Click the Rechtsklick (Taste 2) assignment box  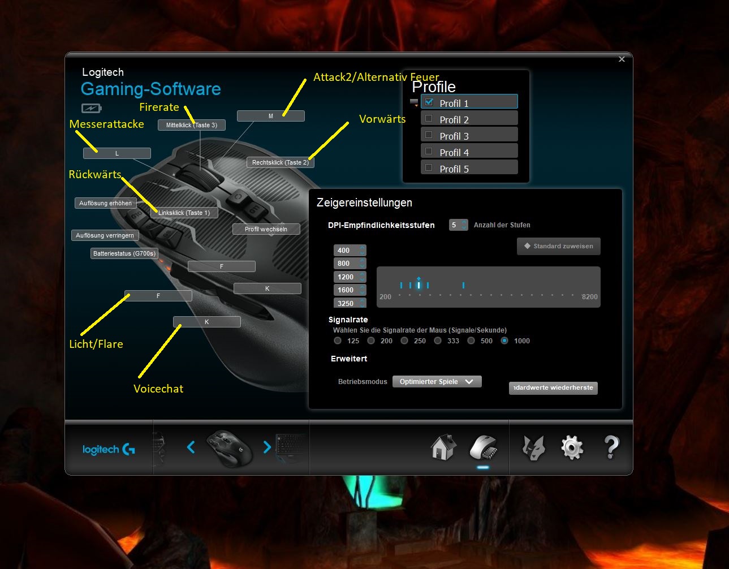(x=281, y=162)
